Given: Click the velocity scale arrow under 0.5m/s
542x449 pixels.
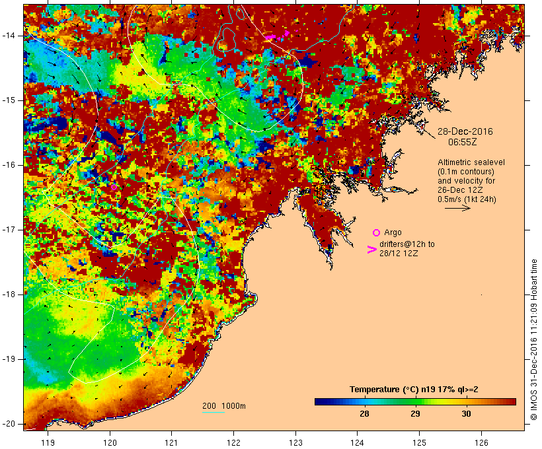Looking at the screenshot, I should [457, 208].
